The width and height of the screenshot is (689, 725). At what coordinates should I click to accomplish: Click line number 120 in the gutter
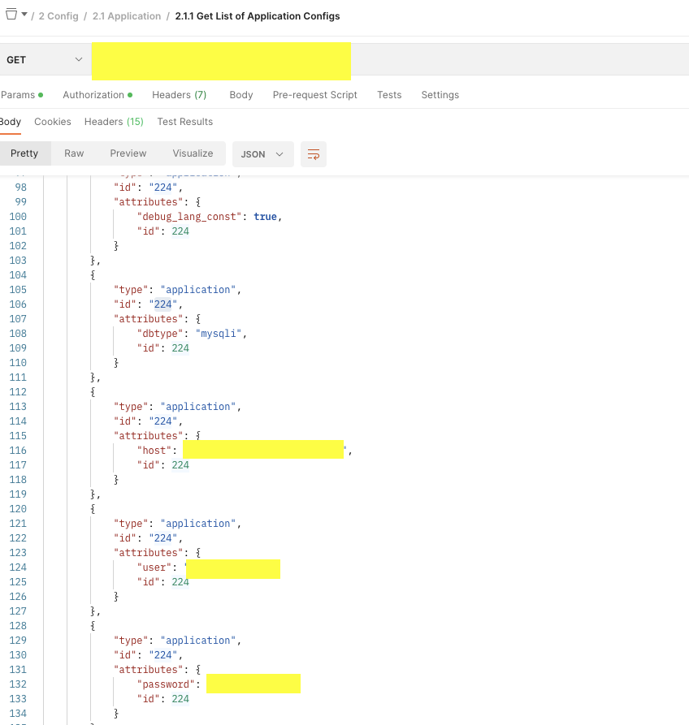[18, 509]
